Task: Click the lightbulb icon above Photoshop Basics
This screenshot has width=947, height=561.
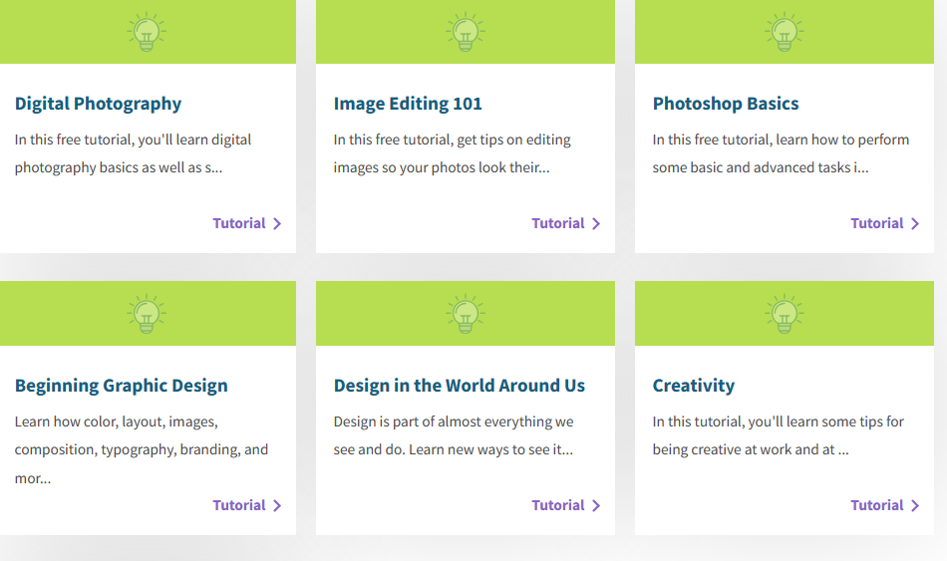Action: click(784, 32)
